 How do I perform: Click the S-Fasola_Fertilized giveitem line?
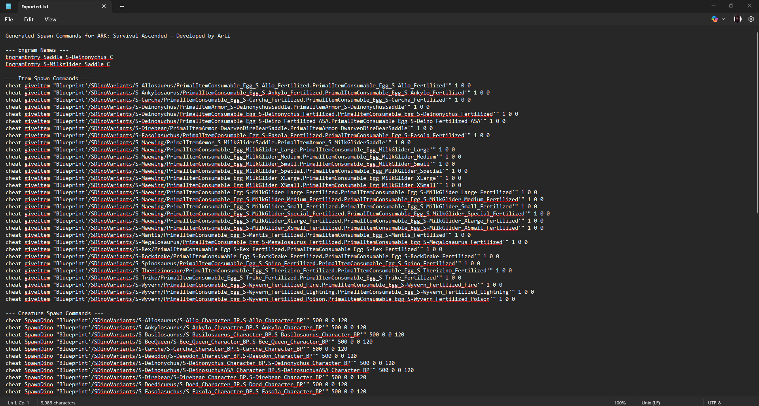(x=248, y=135)
